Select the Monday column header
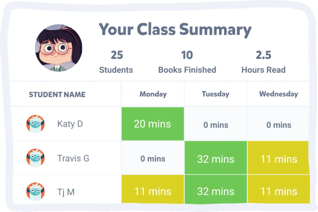Viewport: 318px width, 212px height. point(153,94)
